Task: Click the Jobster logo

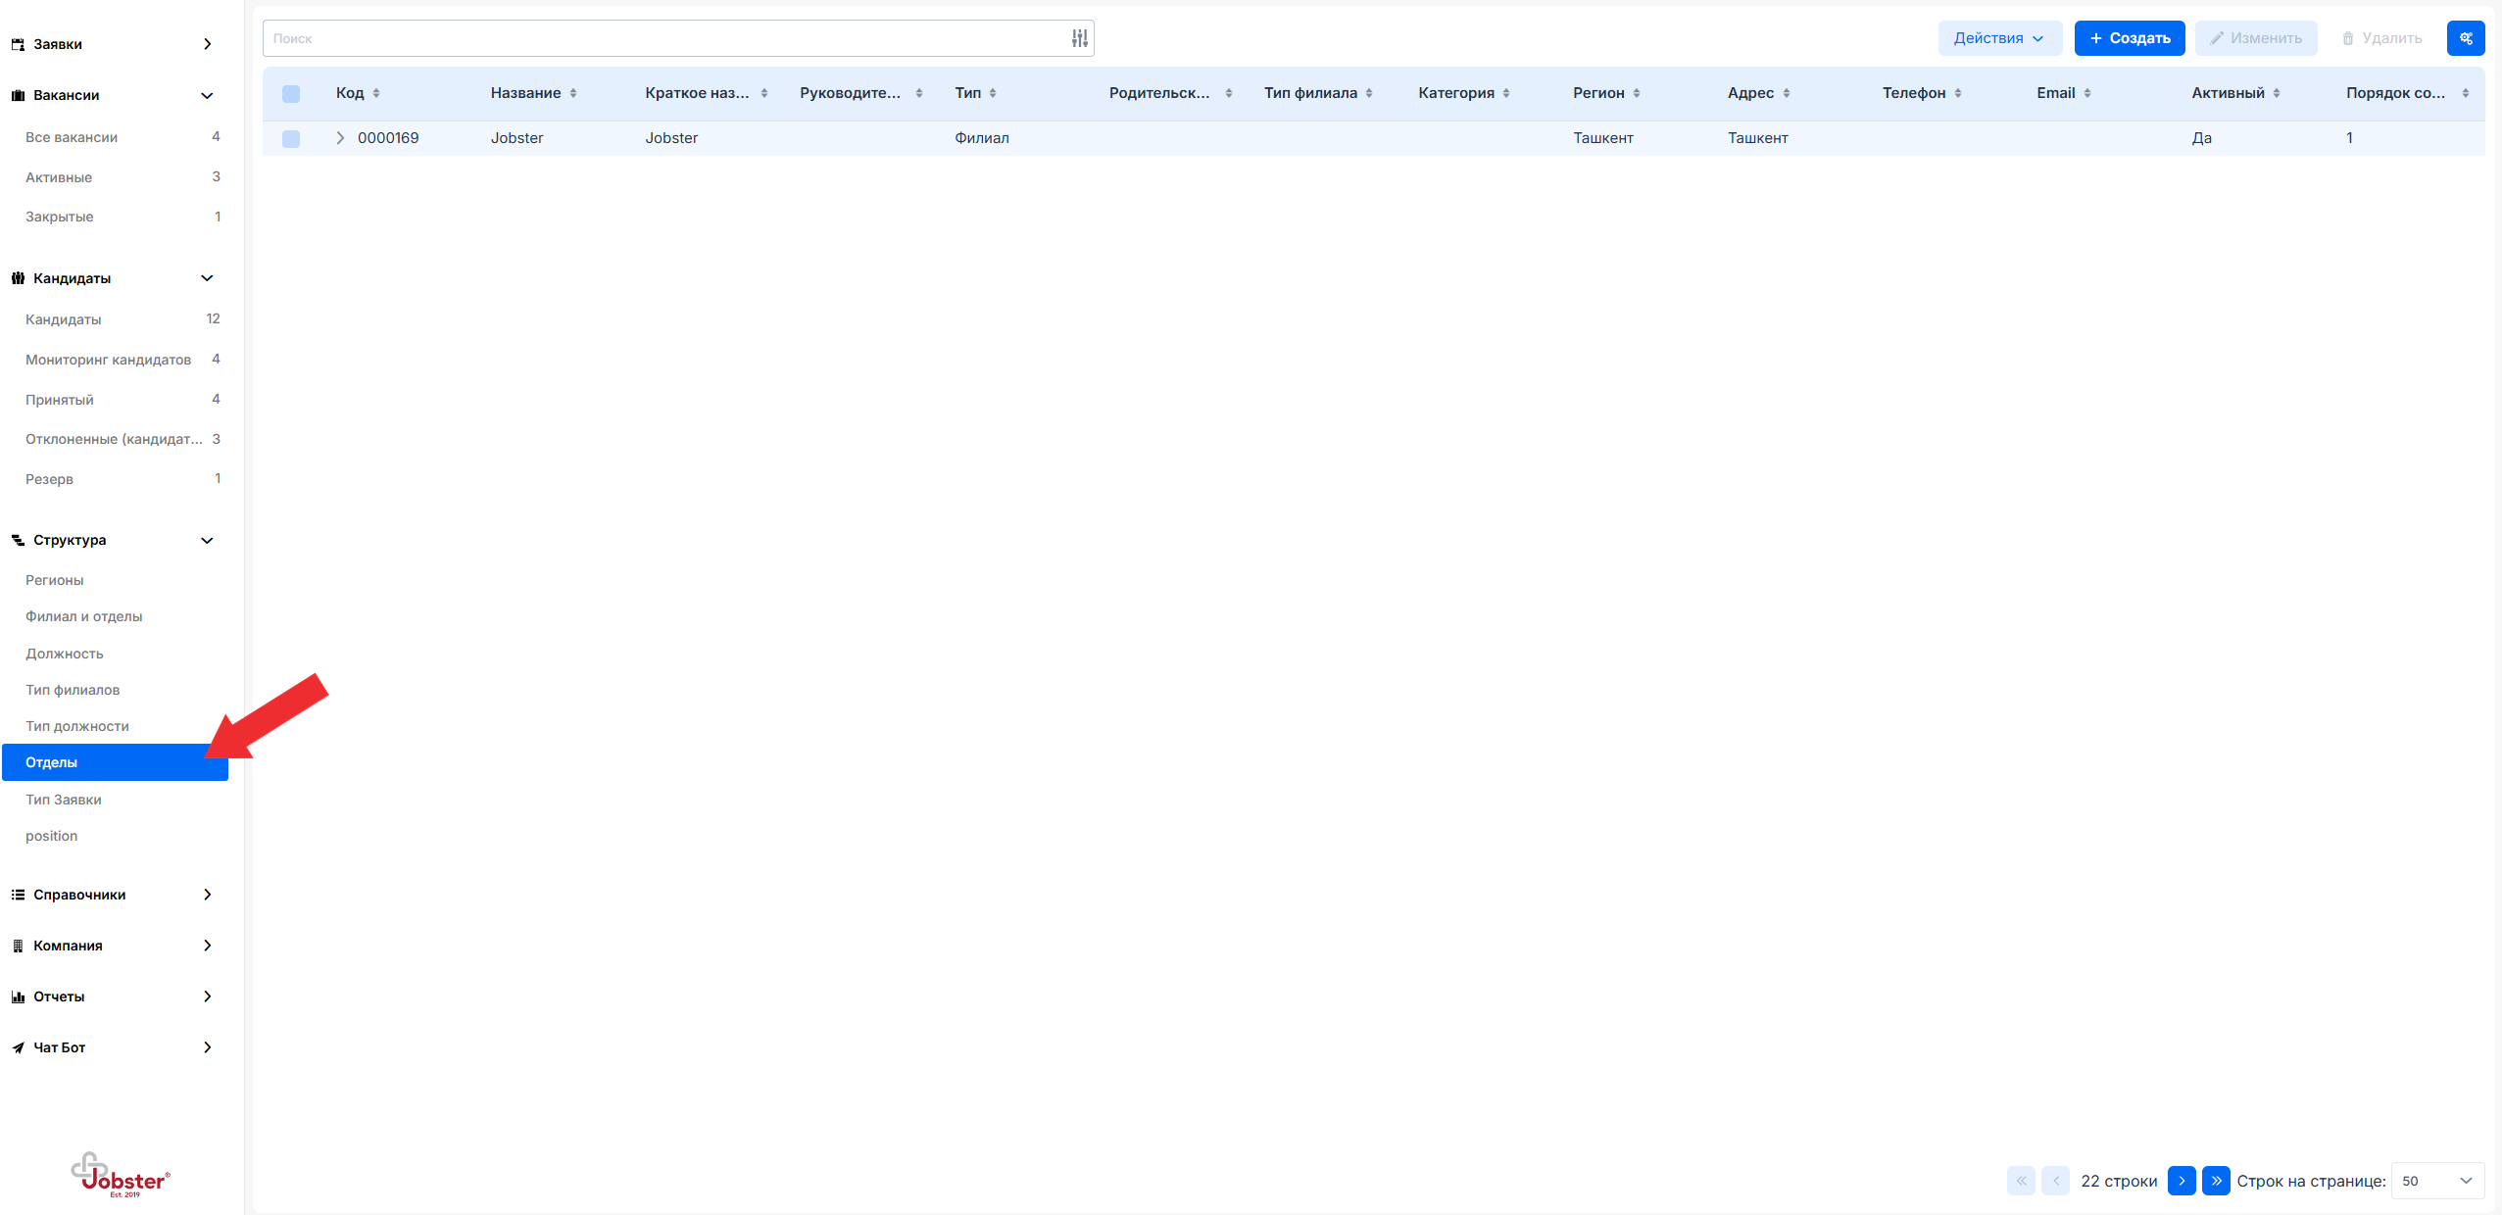Action: (121, 1174)
